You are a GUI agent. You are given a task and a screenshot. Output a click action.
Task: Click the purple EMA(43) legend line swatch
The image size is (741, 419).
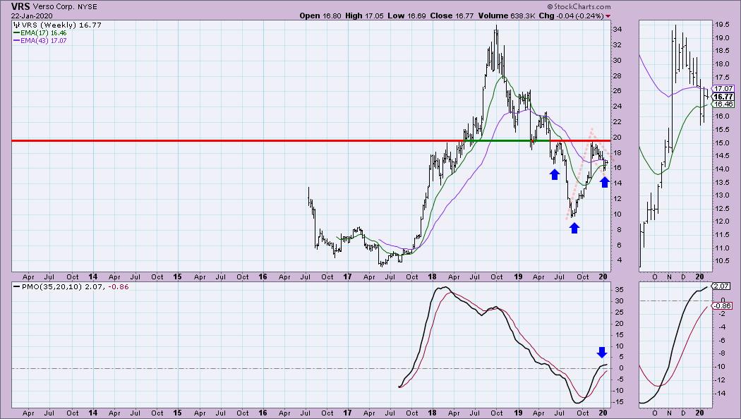coord(16,41)
